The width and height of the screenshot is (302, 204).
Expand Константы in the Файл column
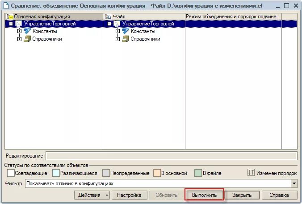pos(117,31)
